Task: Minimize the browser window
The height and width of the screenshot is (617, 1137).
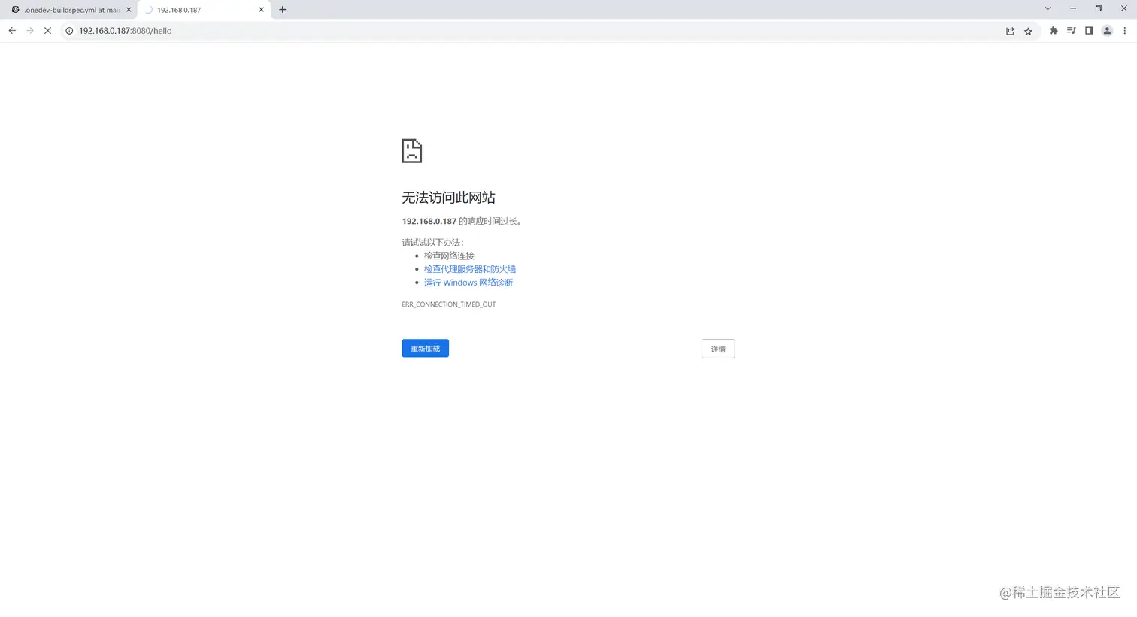Action: coord(1073,8)
